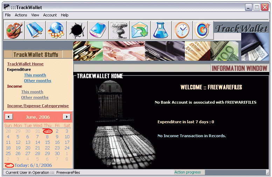Viewport: 272px width, 177px height.
Task: Select June 30 in the calendar
Action: [57, 154]
